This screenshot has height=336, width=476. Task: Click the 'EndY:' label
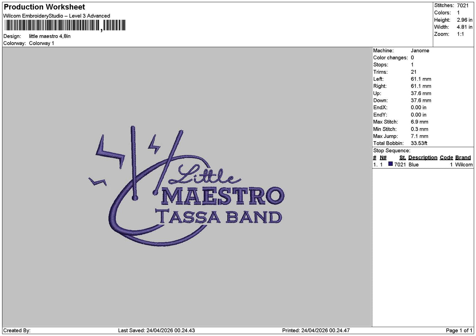coord(380,115)
